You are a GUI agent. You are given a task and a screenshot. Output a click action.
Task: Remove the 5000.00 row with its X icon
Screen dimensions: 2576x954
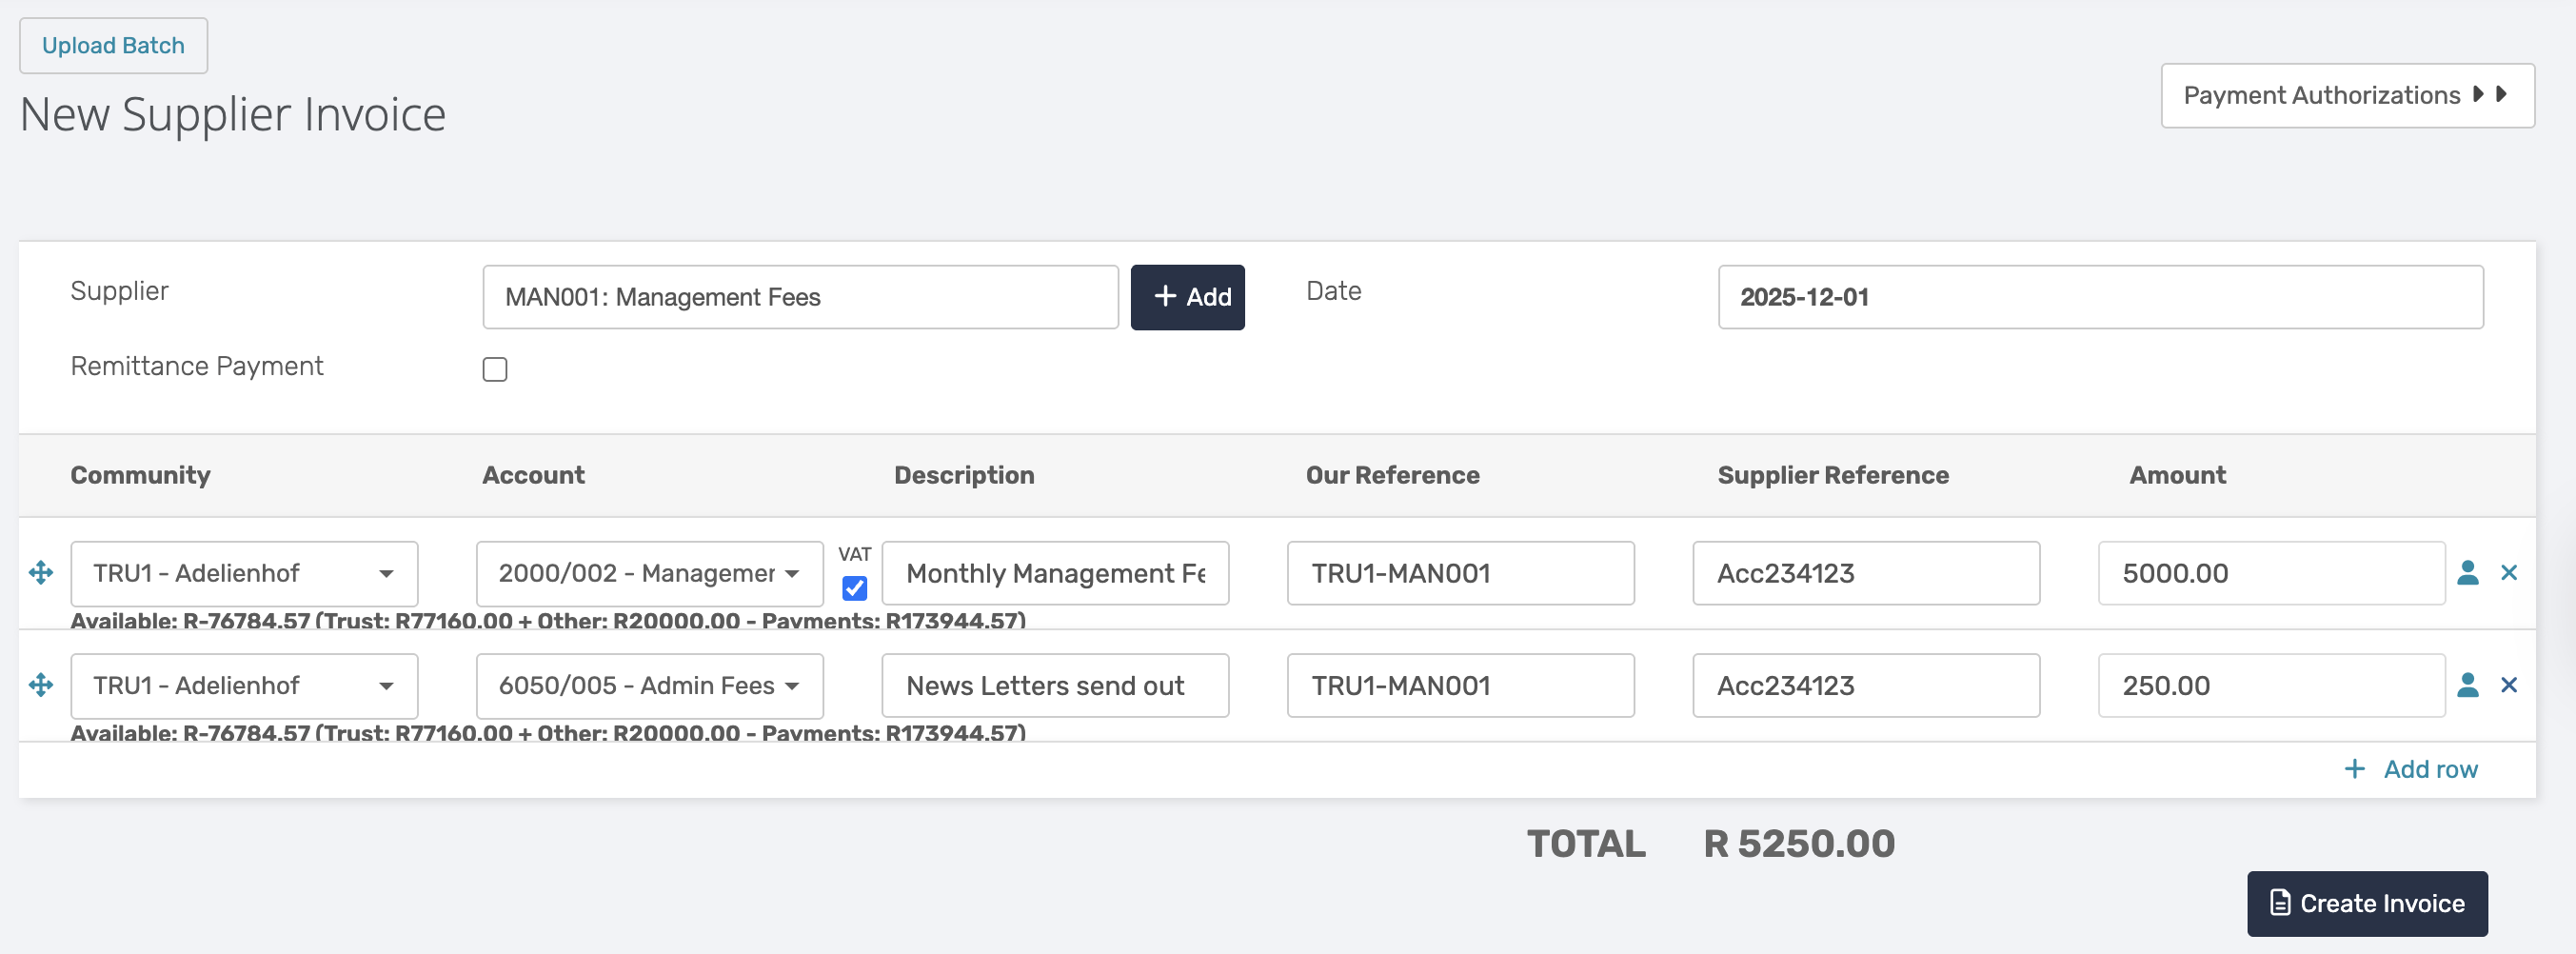click(2508, 573)
